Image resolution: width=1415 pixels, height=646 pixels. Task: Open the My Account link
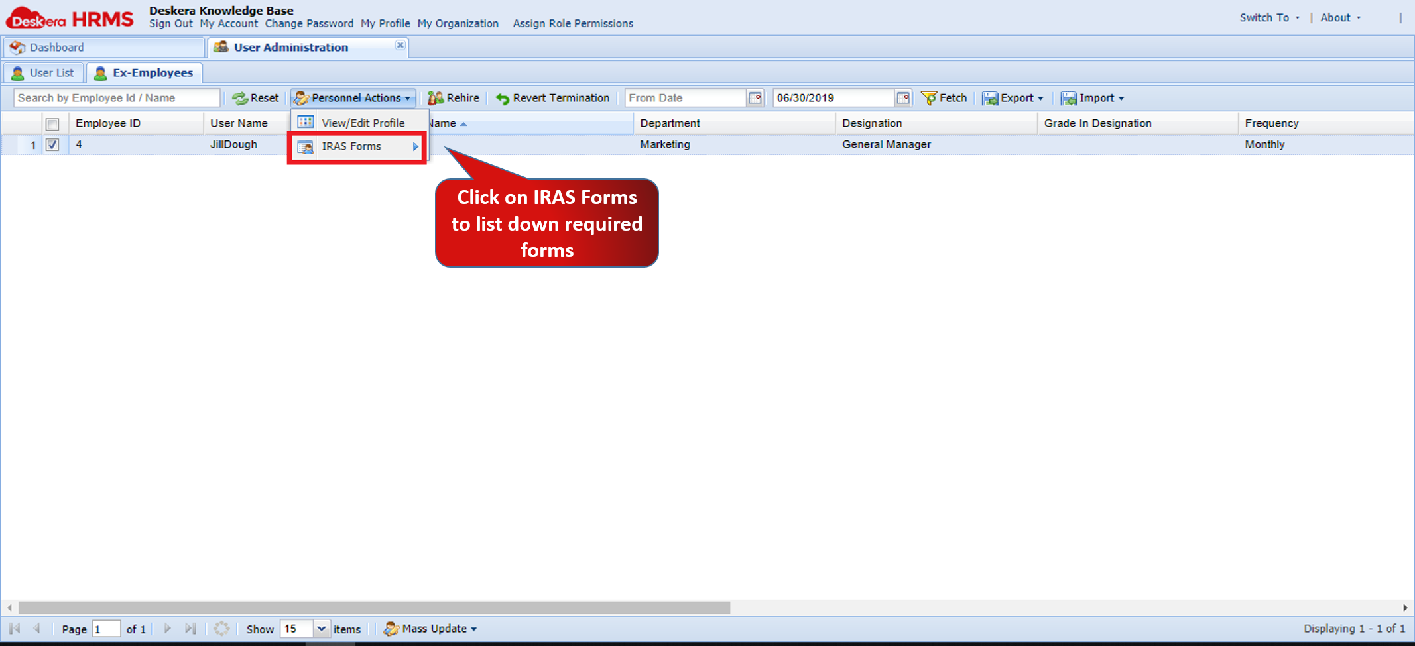click(229, 24)
